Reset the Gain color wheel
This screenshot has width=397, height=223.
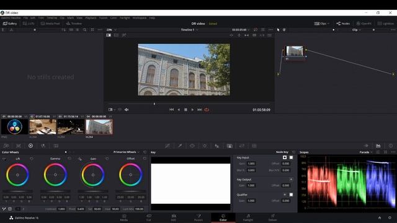pyautogui.click(x=107, y=159)
